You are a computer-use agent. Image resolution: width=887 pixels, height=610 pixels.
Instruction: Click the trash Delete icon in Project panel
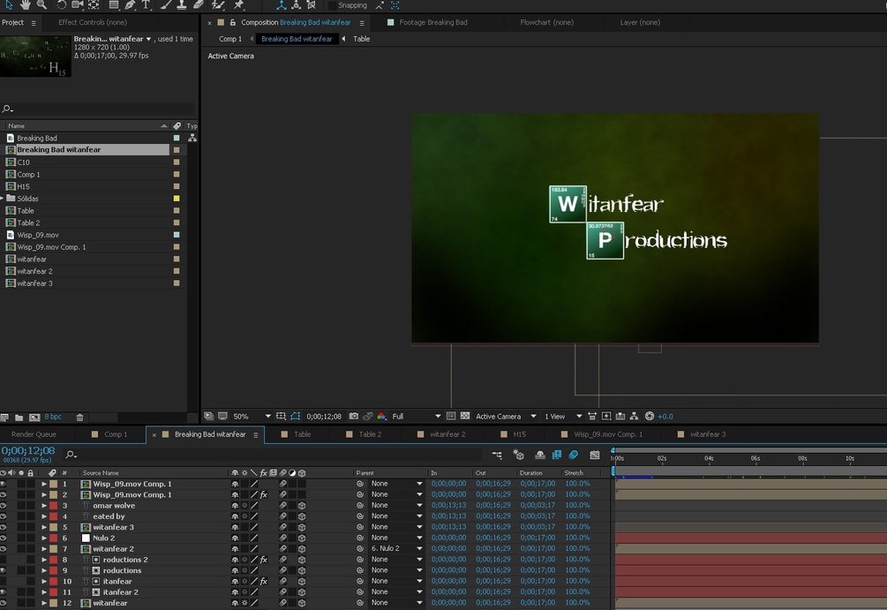click(79, 417)
